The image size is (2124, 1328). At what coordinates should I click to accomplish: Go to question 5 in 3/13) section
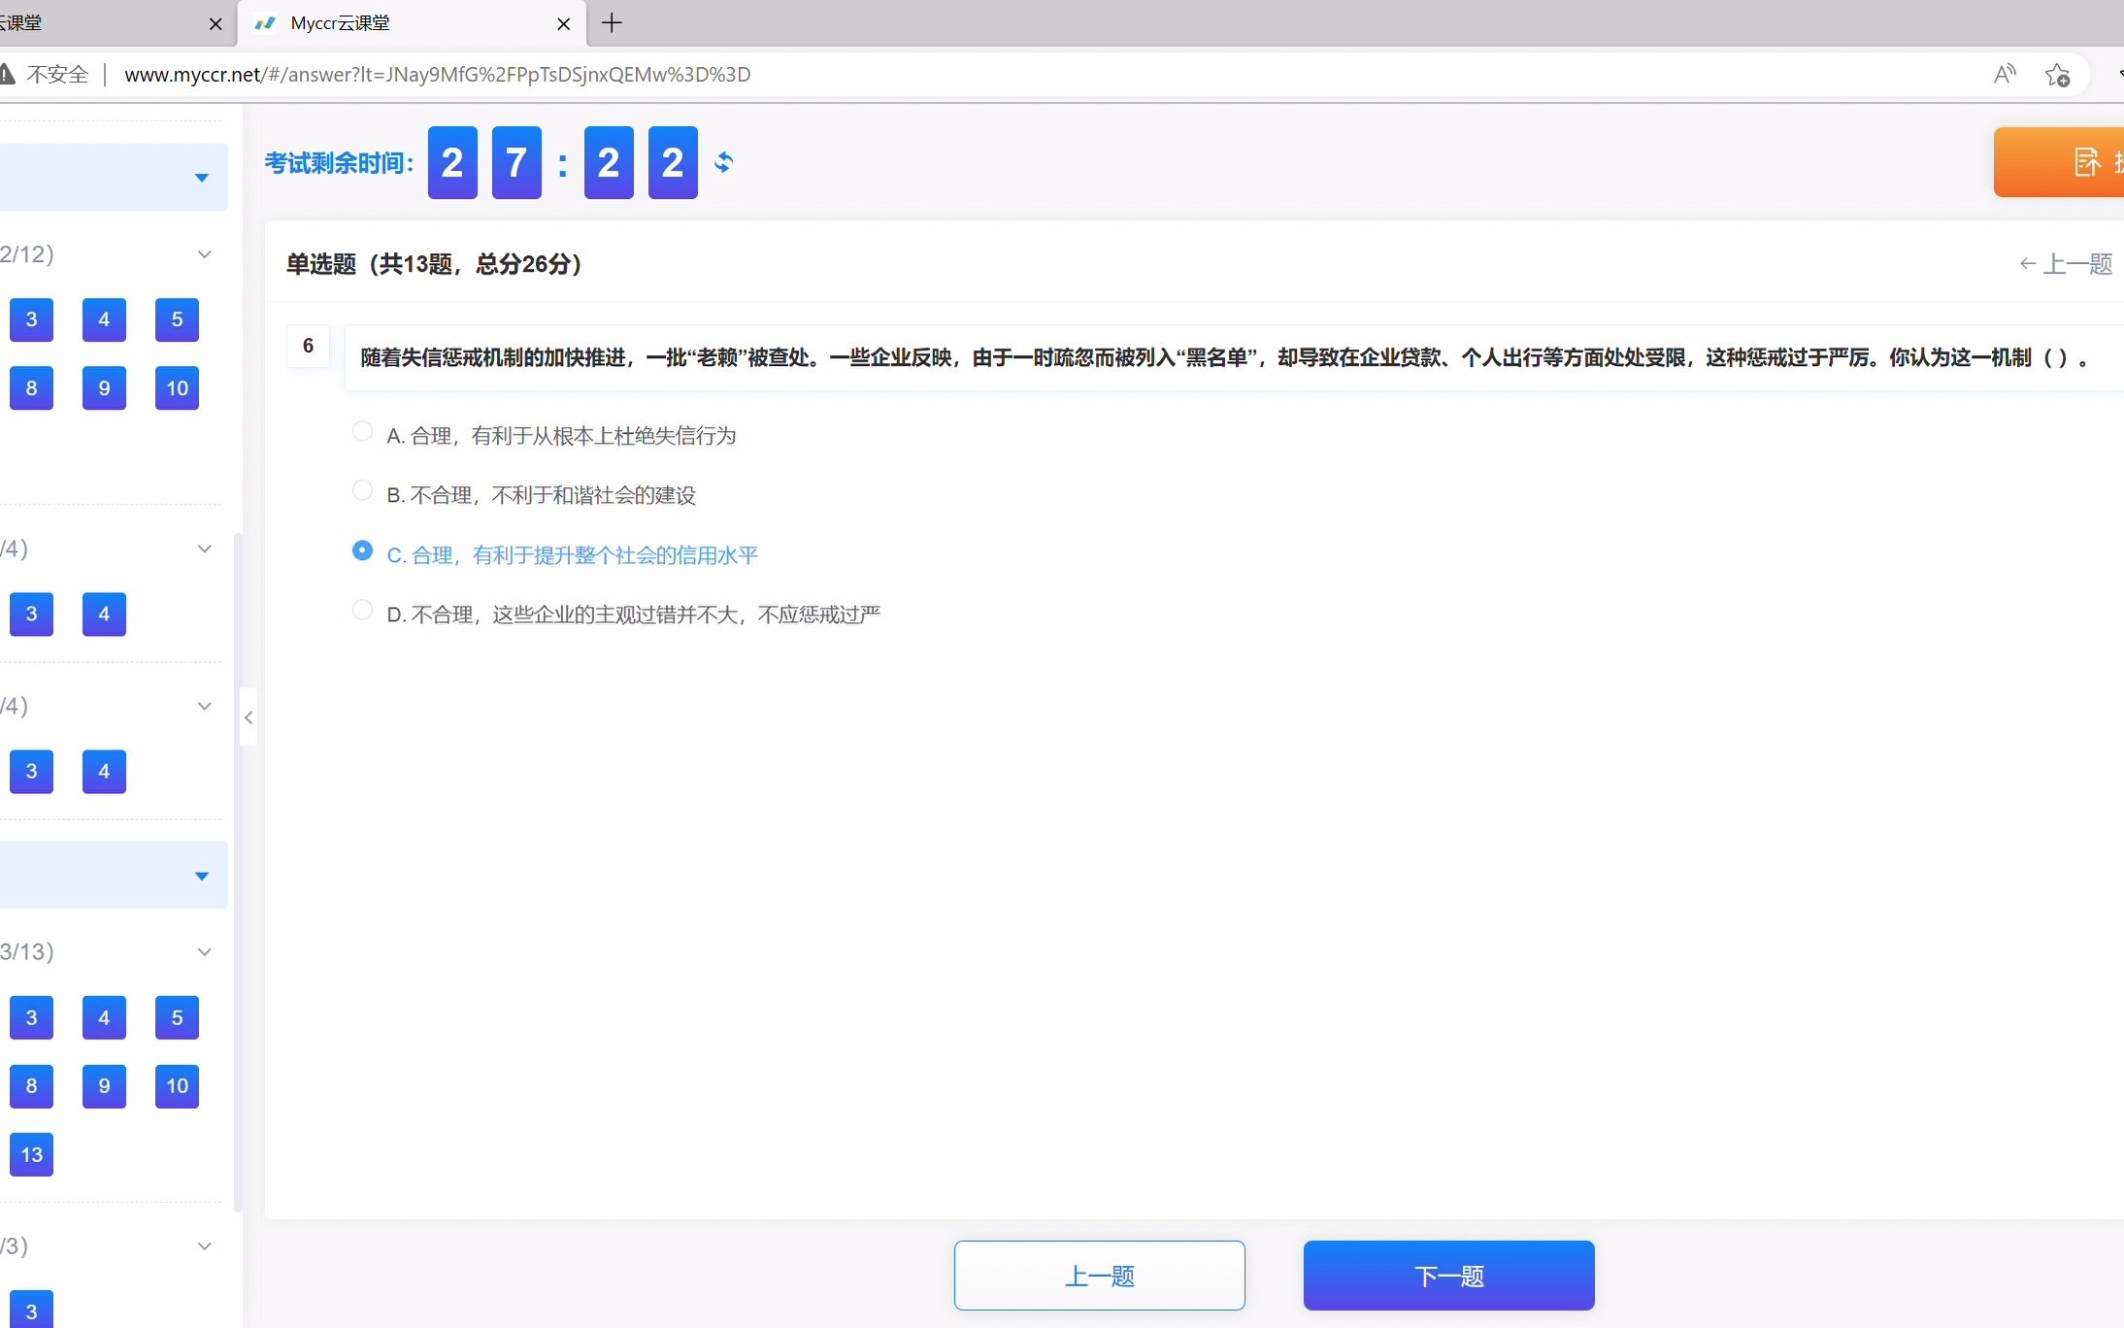[x=177, y=1017]
